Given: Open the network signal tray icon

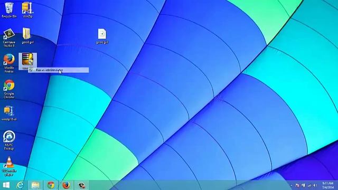Looking at the screenshot, I should tap(309, 185).
